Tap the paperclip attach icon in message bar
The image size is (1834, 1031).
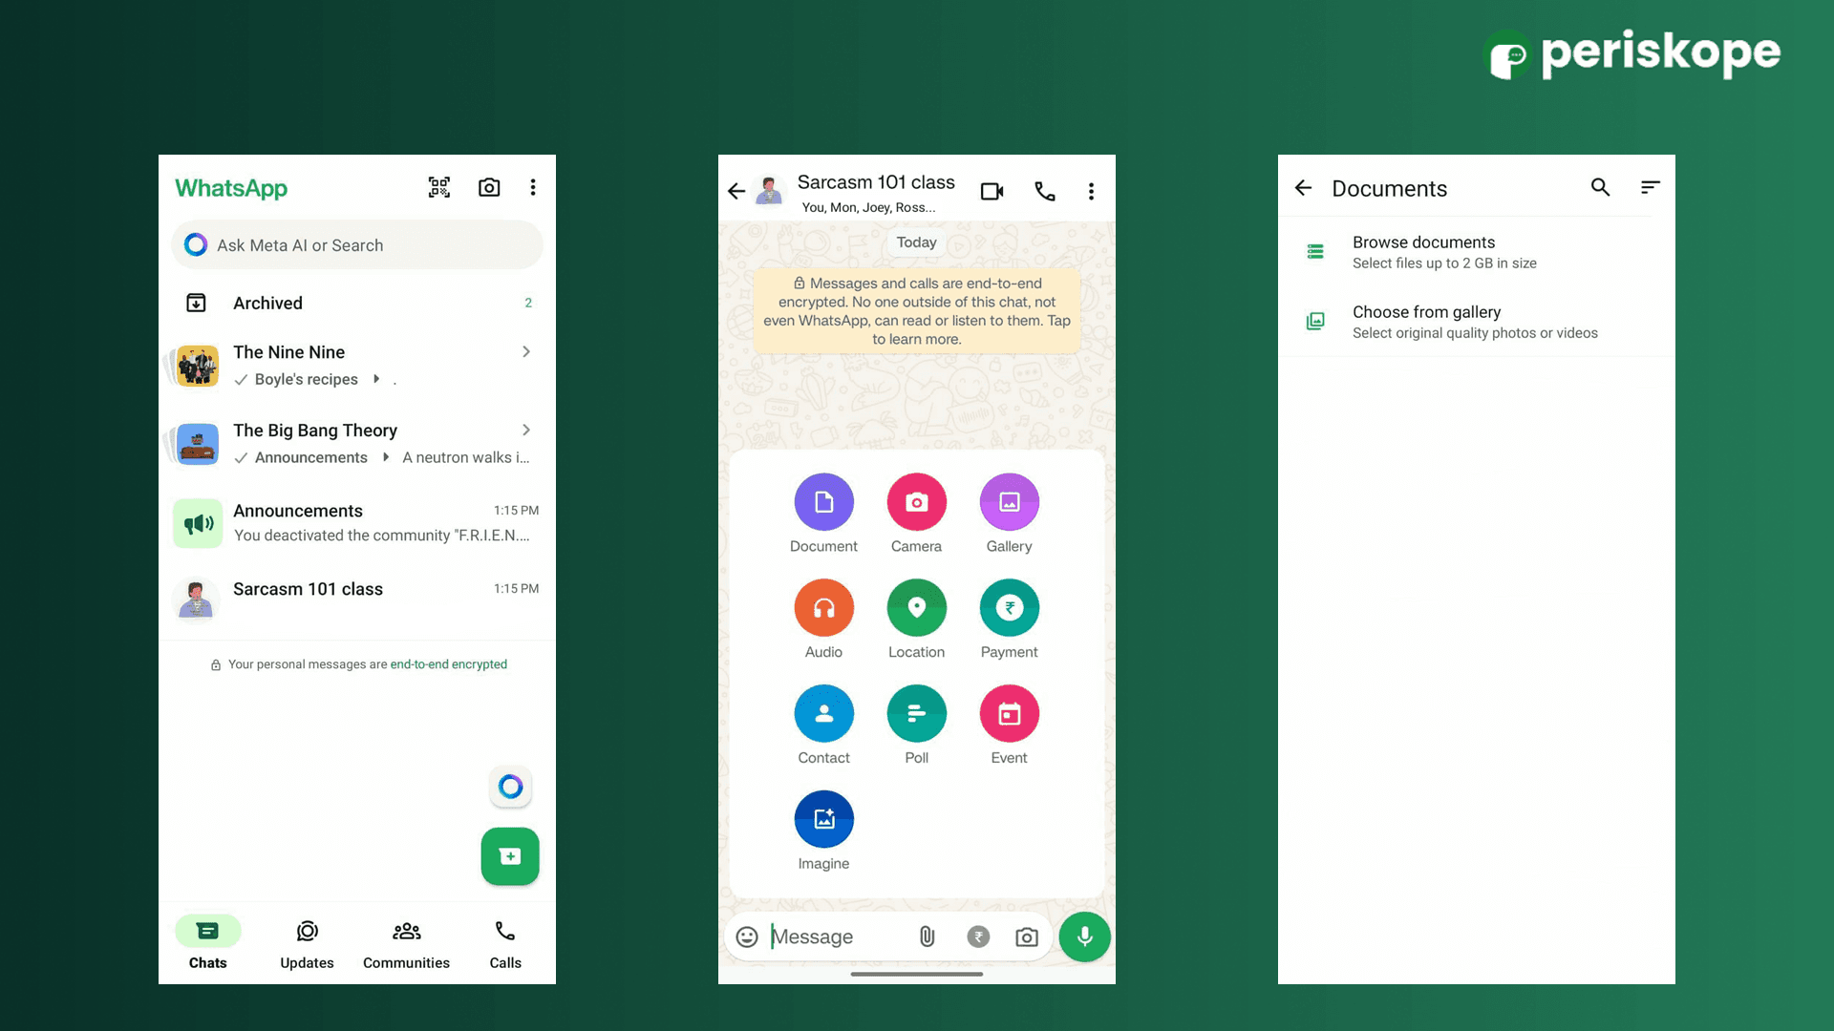pos(927,936)
